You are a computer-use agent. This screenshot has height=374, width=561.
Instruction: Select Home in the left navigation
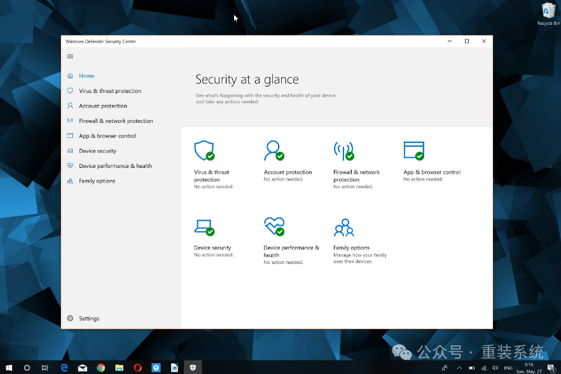click(86, 76)
